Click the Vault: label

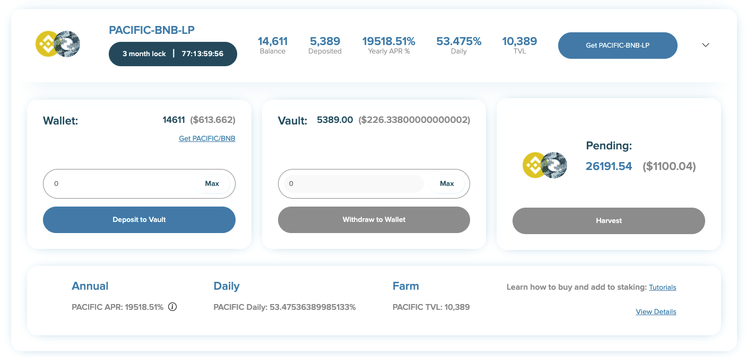pos(293,121)
